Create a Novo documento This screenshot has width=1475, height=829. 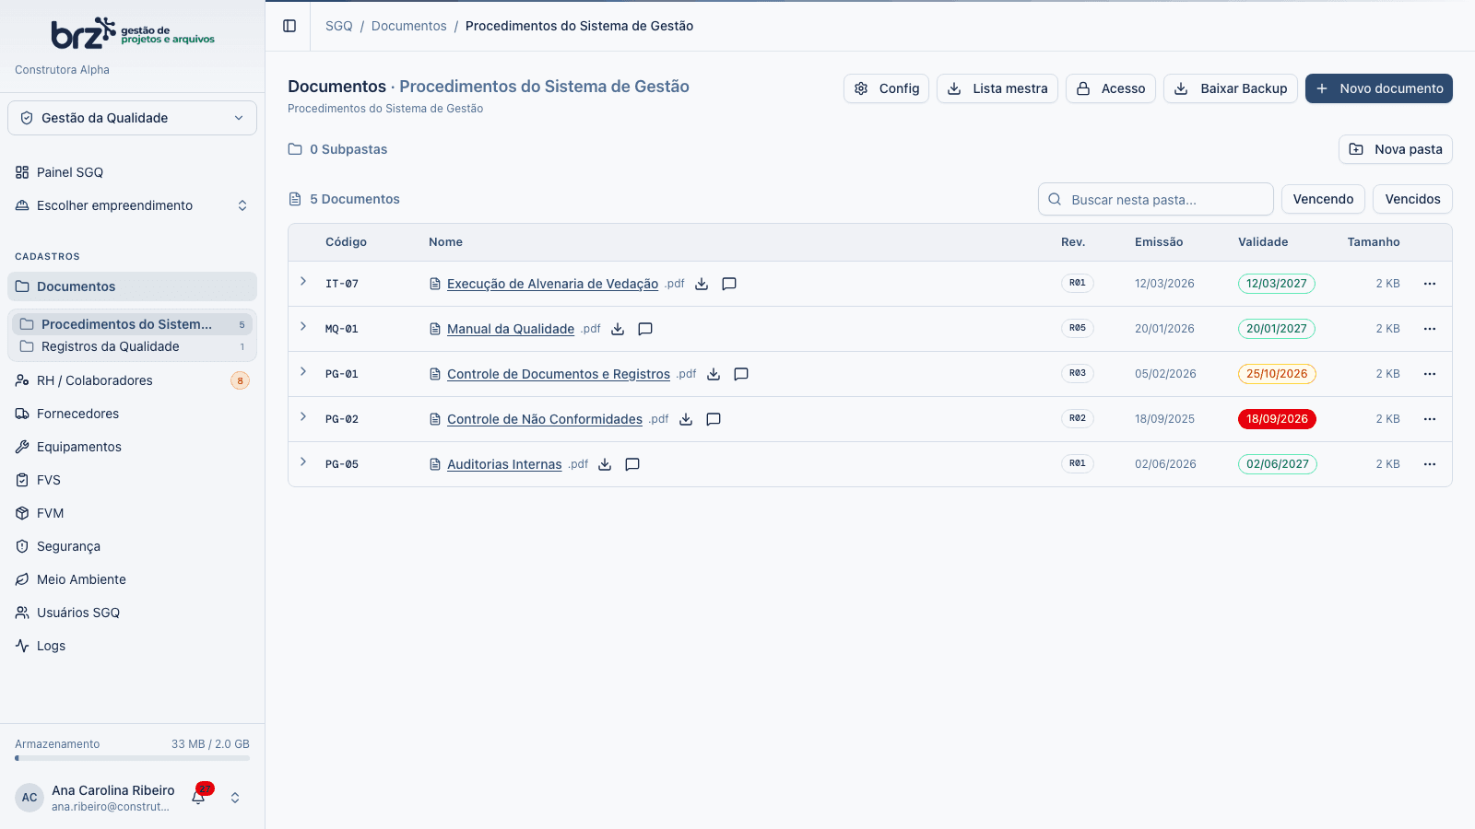(1379, 88)
